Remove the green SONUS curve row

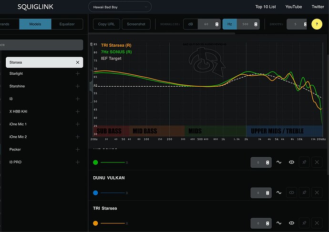tap(317, 162)
